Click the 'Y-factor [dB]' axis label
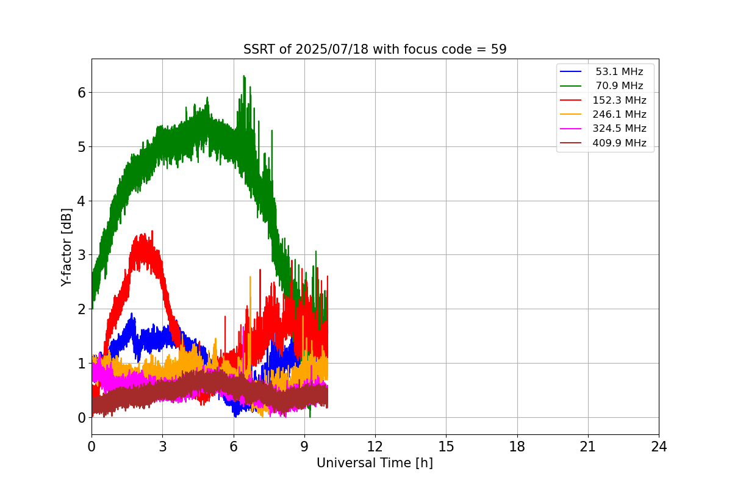Screen dimensions: 732x488 click(x=66, y=247)
